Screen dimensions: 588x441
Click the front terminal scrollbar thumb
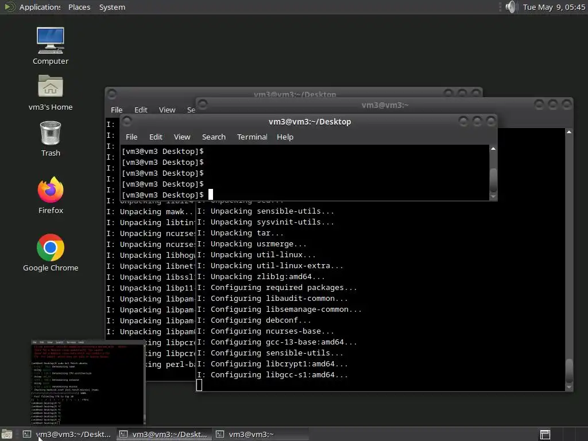tap(493, 180)
